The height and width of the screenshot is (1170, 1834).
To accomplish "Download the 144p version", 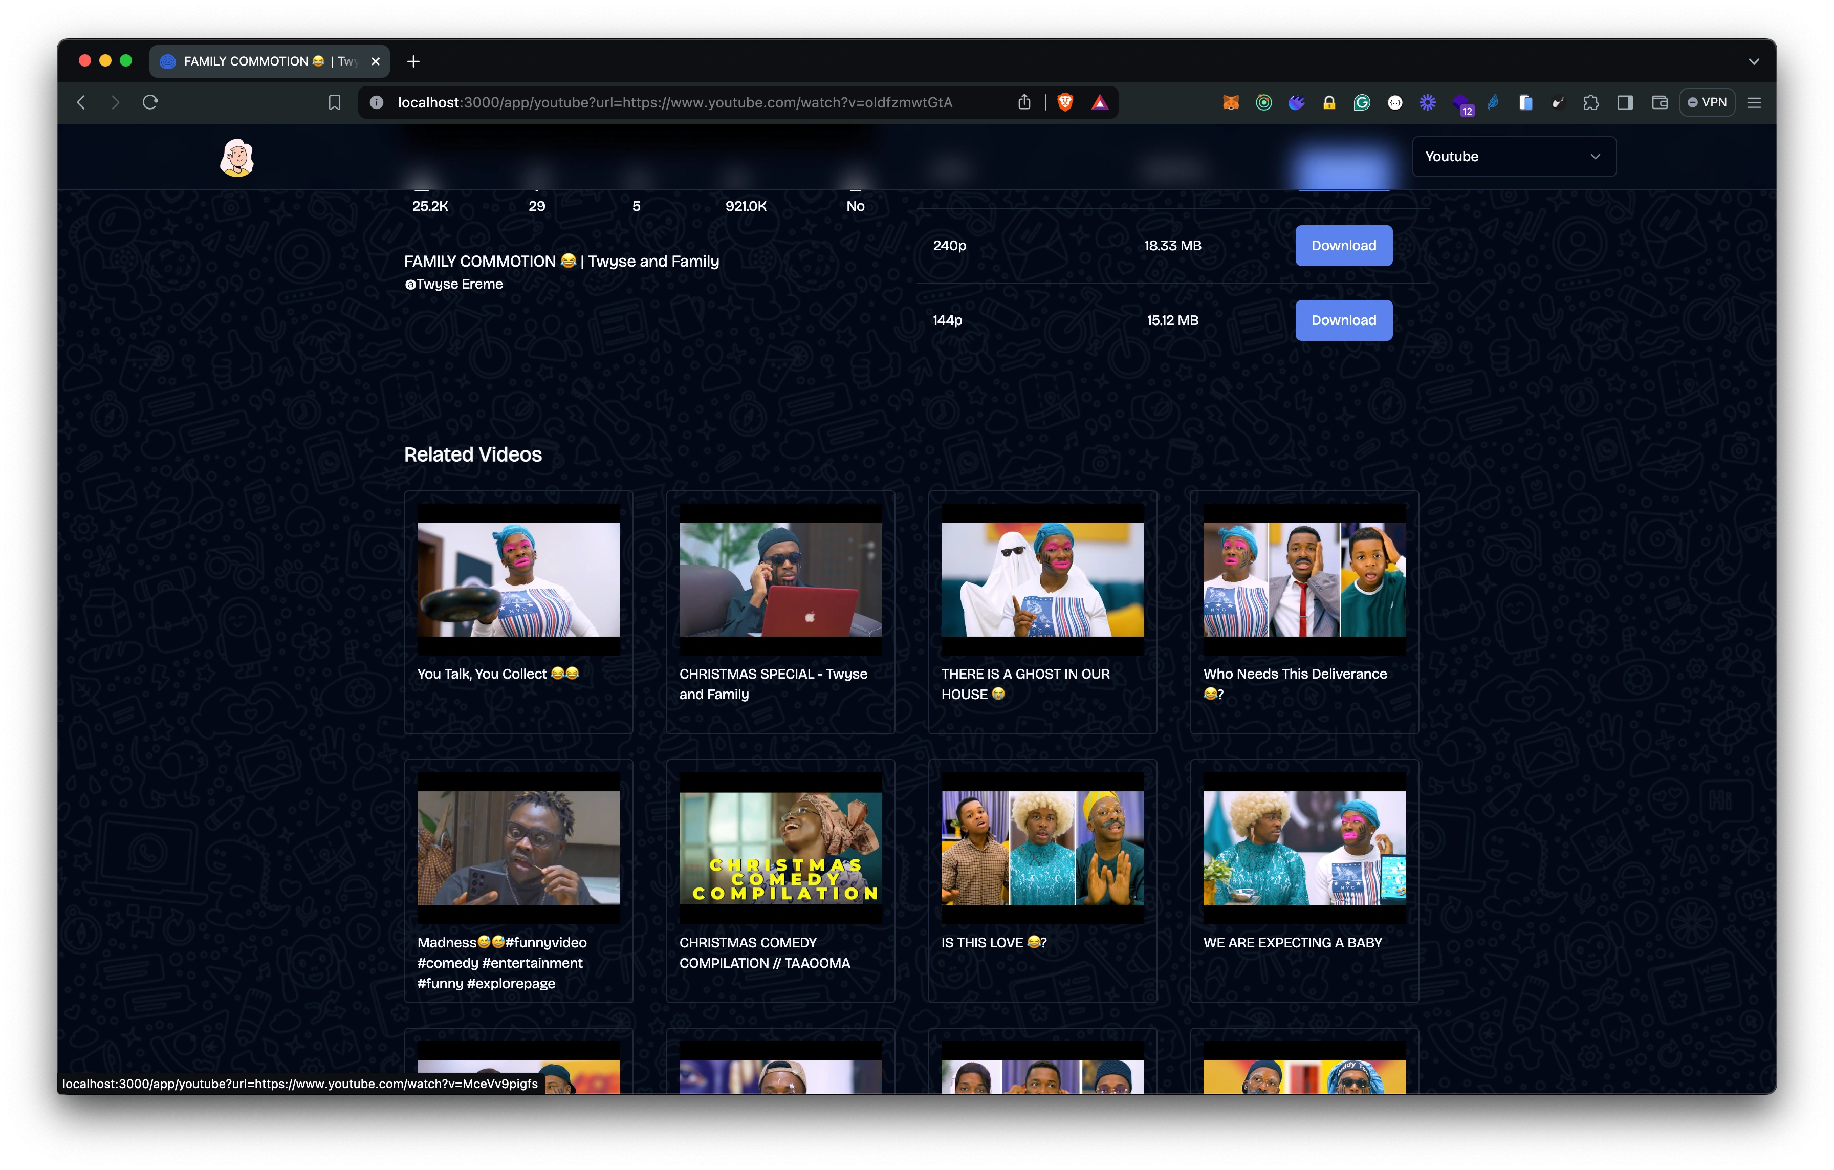I will (1343, 320).
